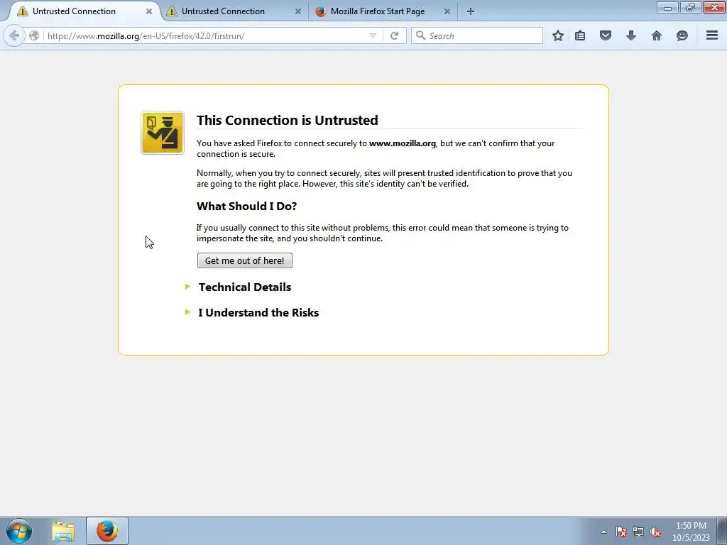Open the Downloads panel arrow
Screen dimensions: 727x545
[631, 35]
